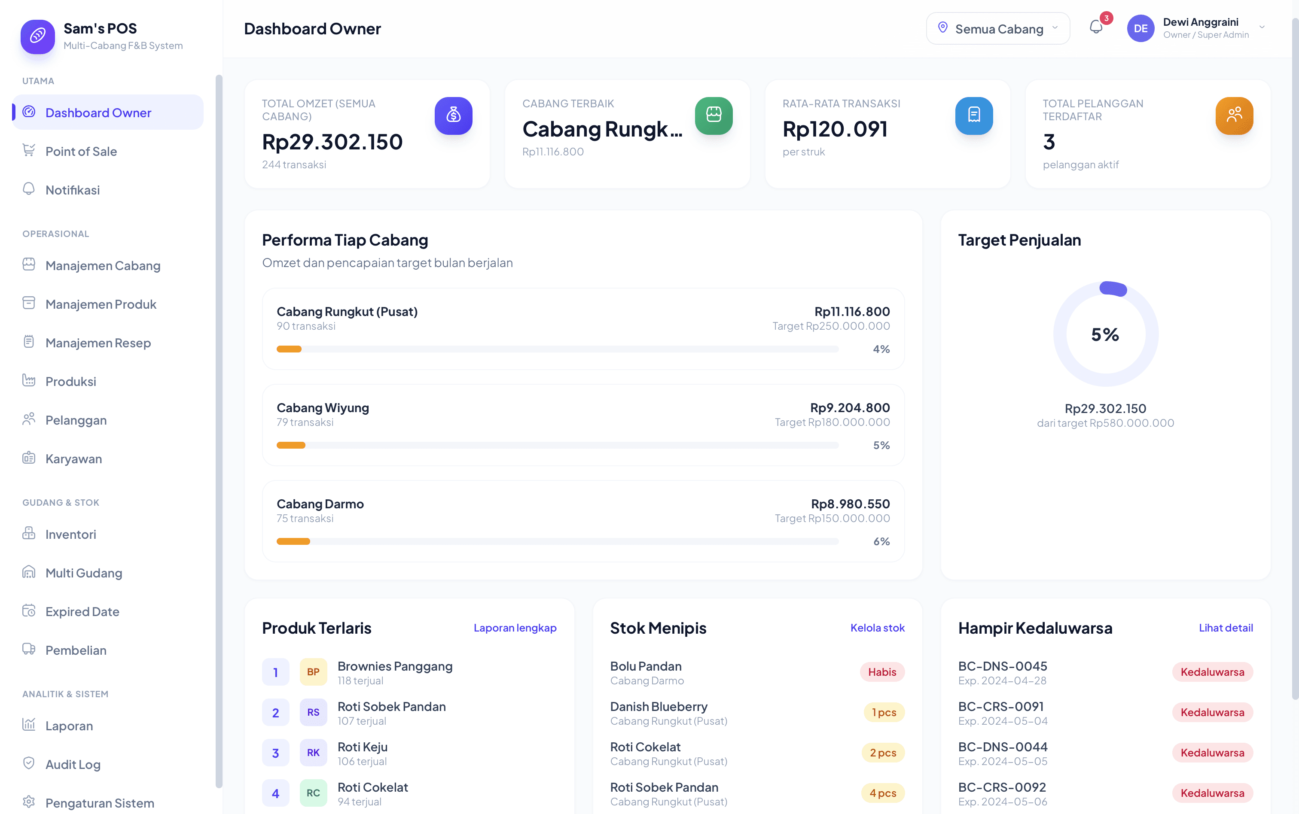
Task: Click the 2 pcs badge for Roti Cokelat
Action: point(883,753)
